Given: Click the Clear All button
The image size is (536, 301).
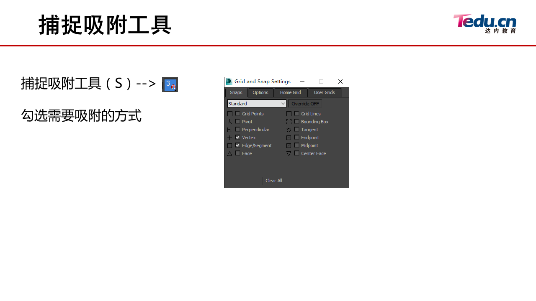Looking at the screenshot, I should [x=274, y=181].
